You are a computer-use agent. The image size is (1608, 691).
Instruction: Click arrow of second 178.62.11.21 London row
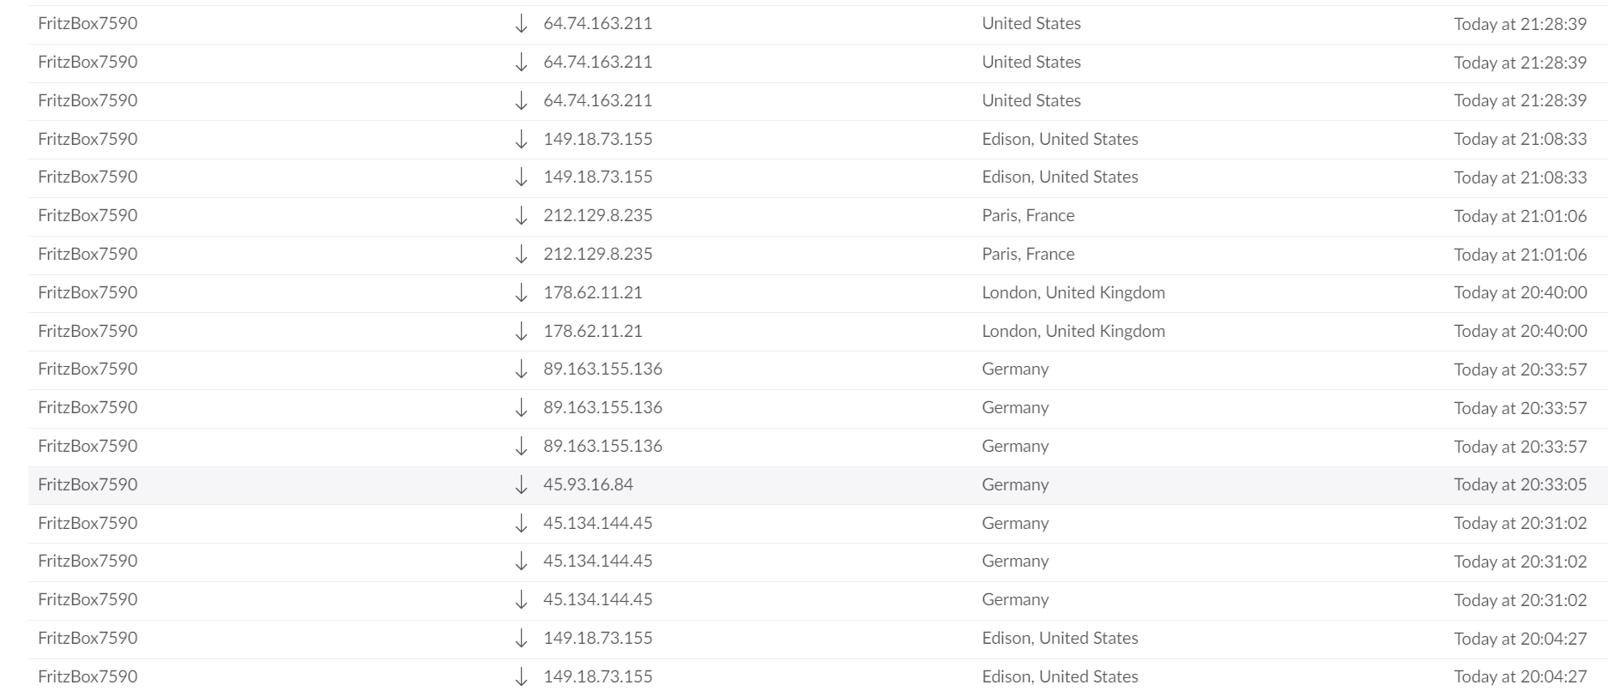521,332
